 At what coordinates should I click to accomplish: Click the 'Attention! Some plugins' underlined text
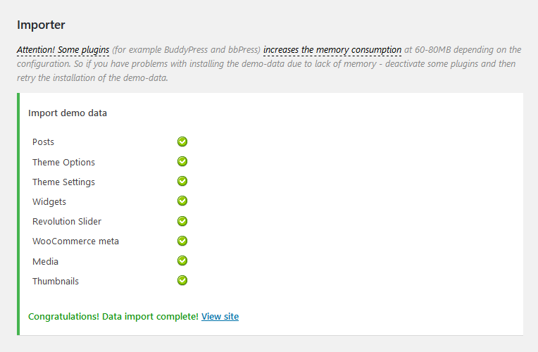(63, 50)
